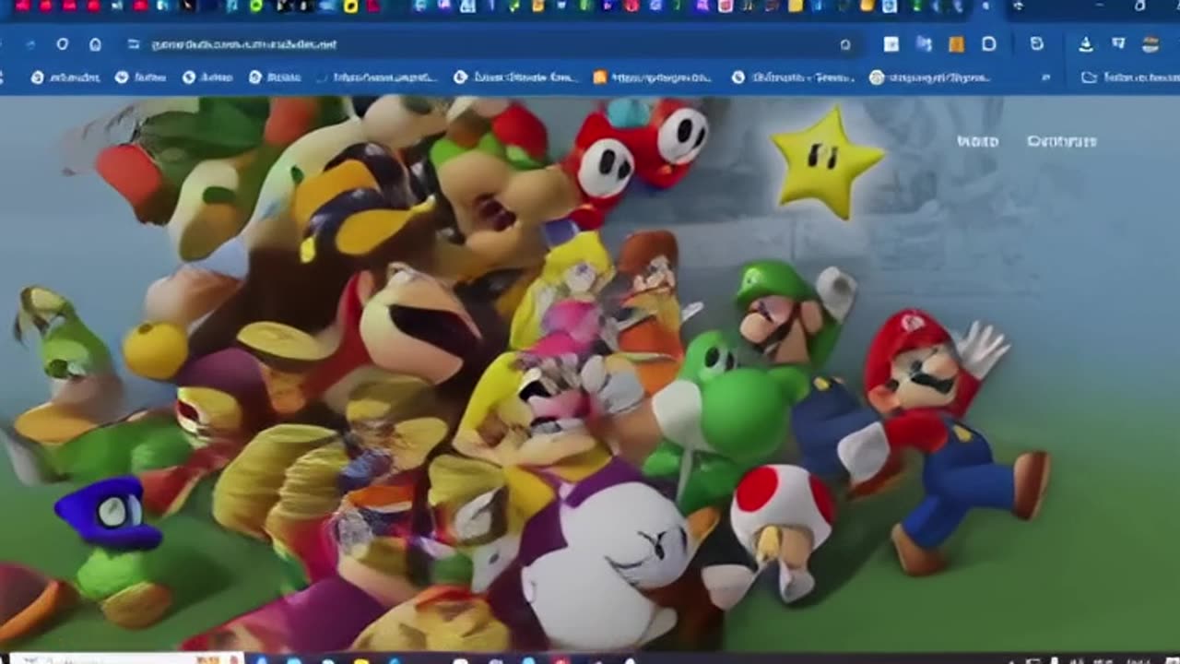This screenshot has height=664, width=1180.
Task: Click the yellow star on the webpage
Action: (x=827, y=163)
